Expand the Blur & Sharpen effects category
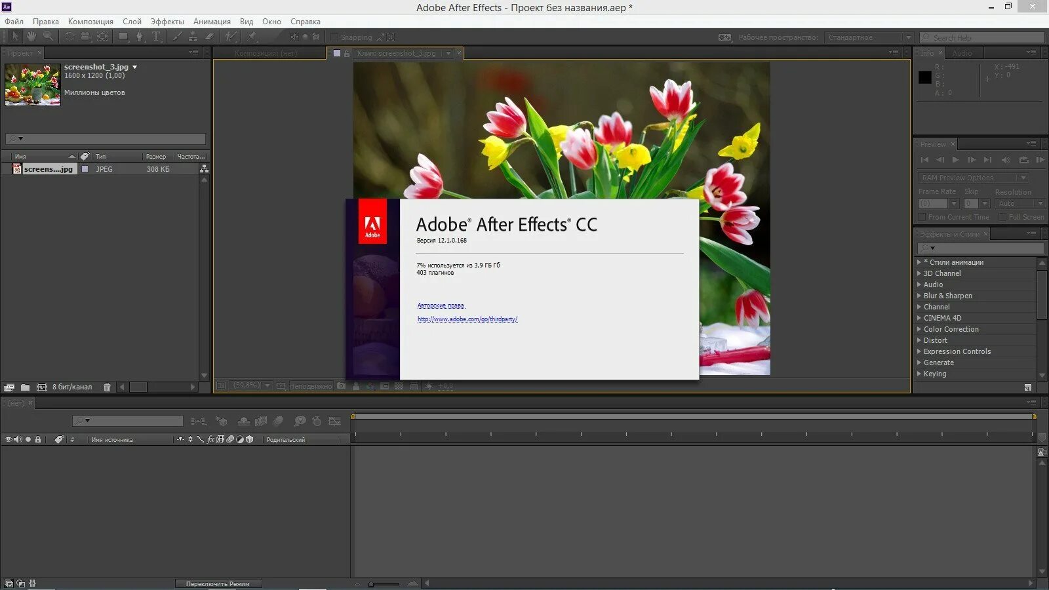This screenshot has height=590, width=1049. (919, 296)
